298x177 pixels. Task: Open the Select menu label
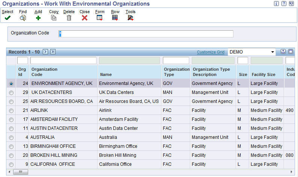click(8, 12)
